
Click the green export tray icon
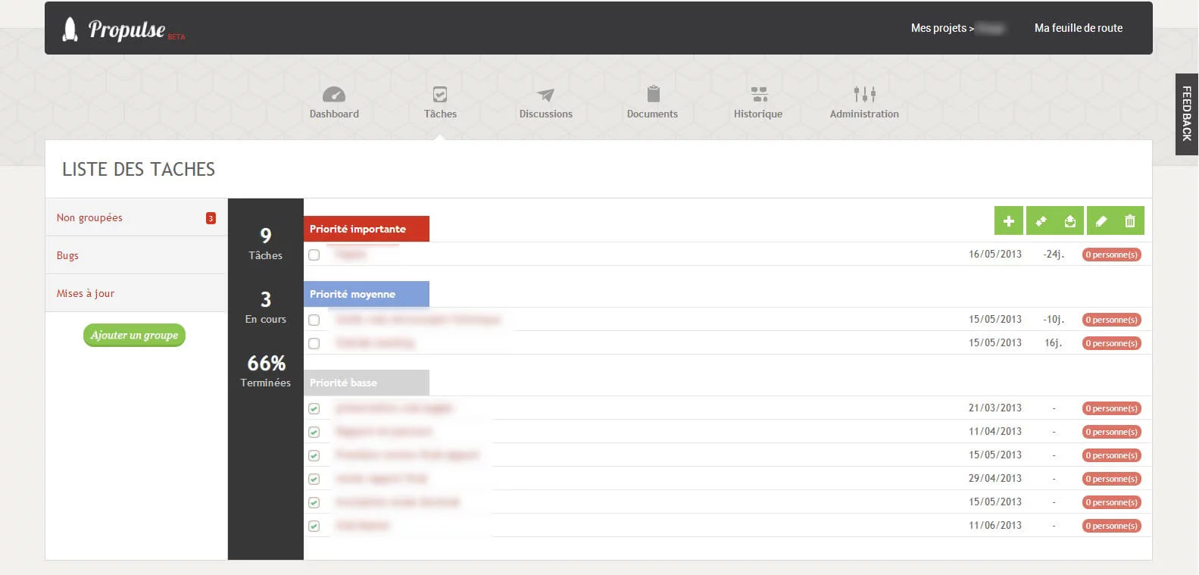click(x=1069, y=220)
